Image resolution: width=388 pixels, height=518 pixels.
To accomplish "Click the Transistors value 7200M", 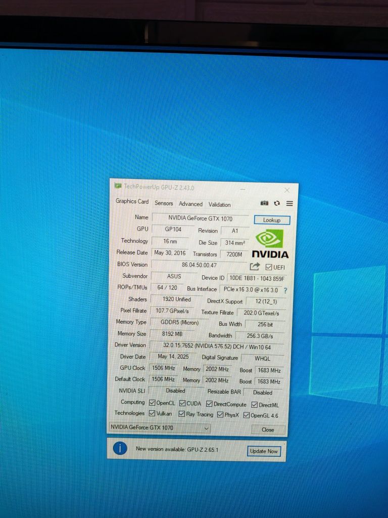I will [x=234, y=254].
